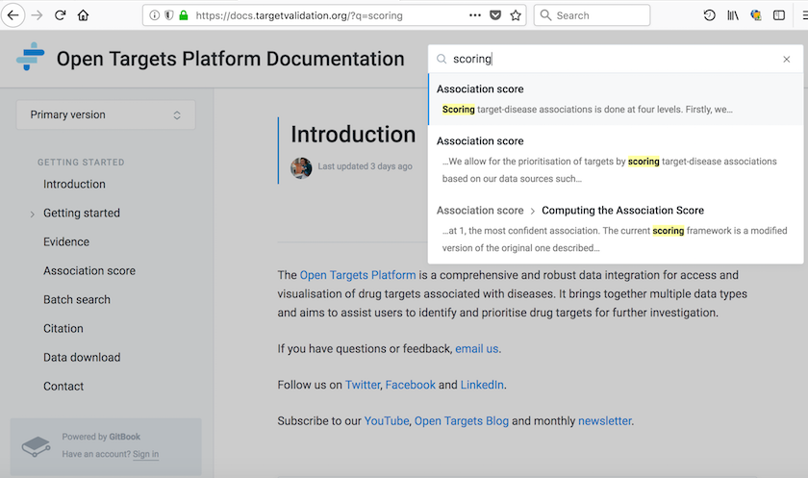Open the Facebook link
Screen dimensions: 808x478
[x=410, y=385]
